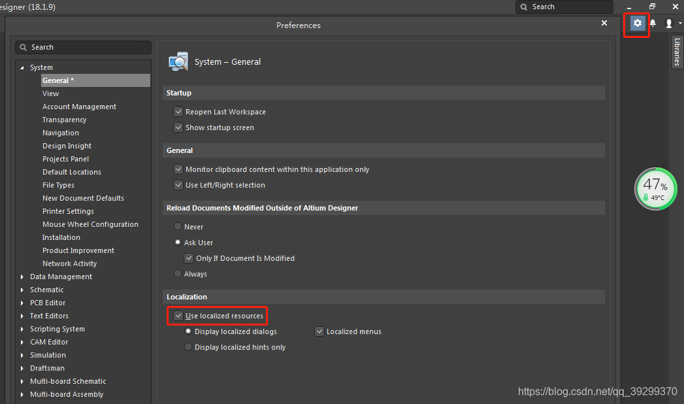Viewport: 684px width, 404px height.
Task: Click the magnifier icon in the top Search bar
Action: click(x=524, y=7)
